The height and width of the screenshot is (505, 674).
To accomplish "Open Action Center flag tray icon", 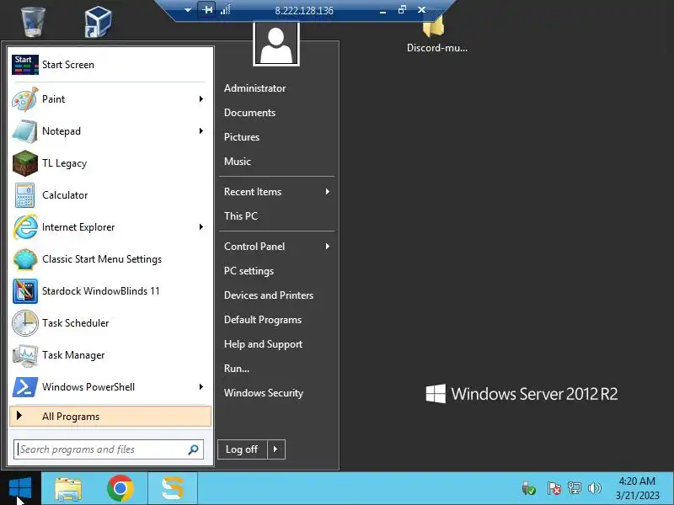I will click(x=554, y=488).
